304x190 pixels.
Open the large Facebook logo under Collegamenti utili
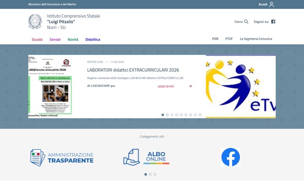231,157
